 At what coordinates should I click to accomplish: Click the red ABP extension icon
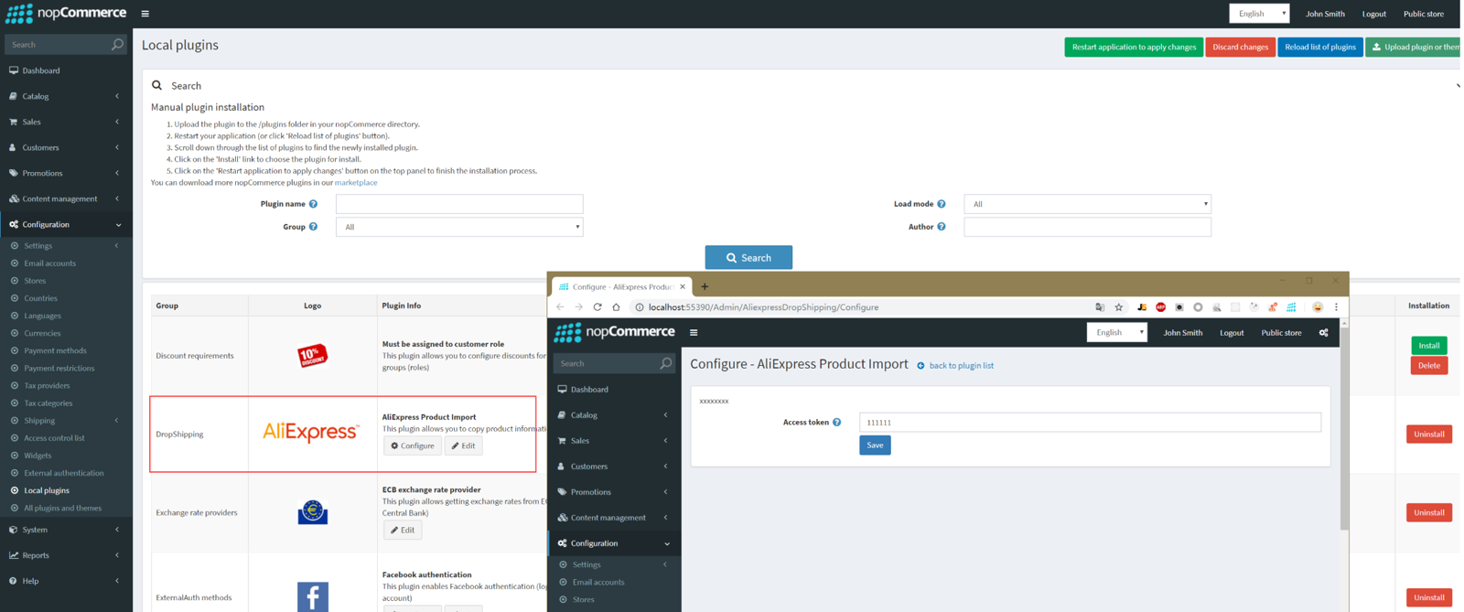[x=1160, y=307]
